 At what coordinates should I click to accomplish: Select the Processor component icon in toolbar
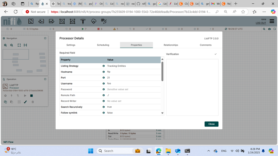[31, 21]
